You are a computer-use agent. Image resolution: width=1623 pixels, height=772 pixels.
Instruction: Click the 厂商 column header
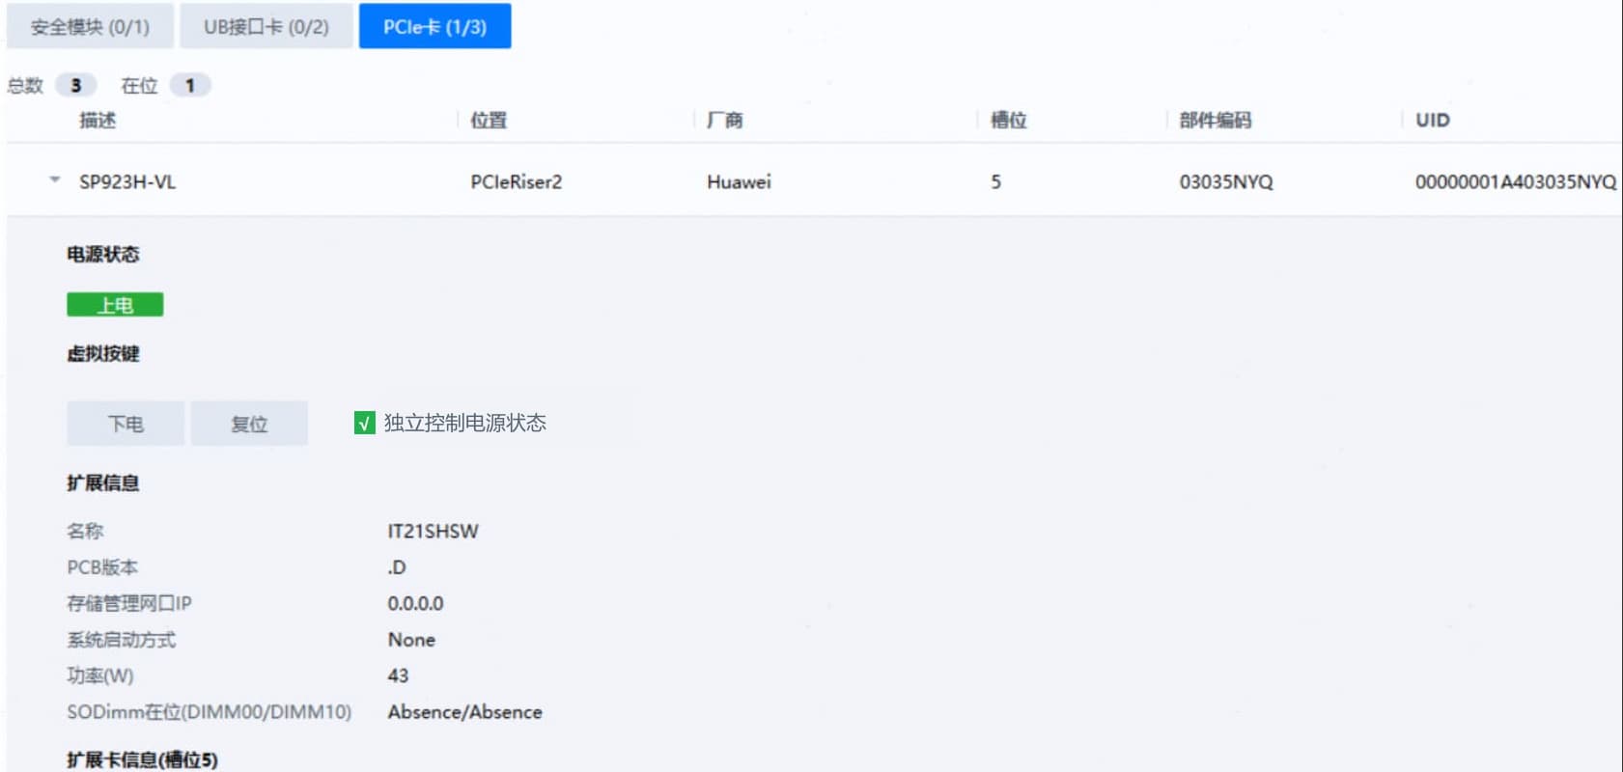[x=724, y=121]
